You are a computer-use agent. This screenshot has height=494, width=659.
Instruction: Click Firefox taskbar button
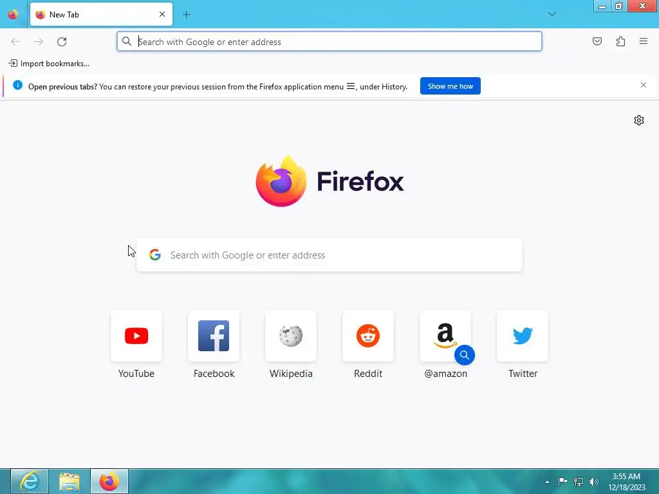[x=109, y=481]
